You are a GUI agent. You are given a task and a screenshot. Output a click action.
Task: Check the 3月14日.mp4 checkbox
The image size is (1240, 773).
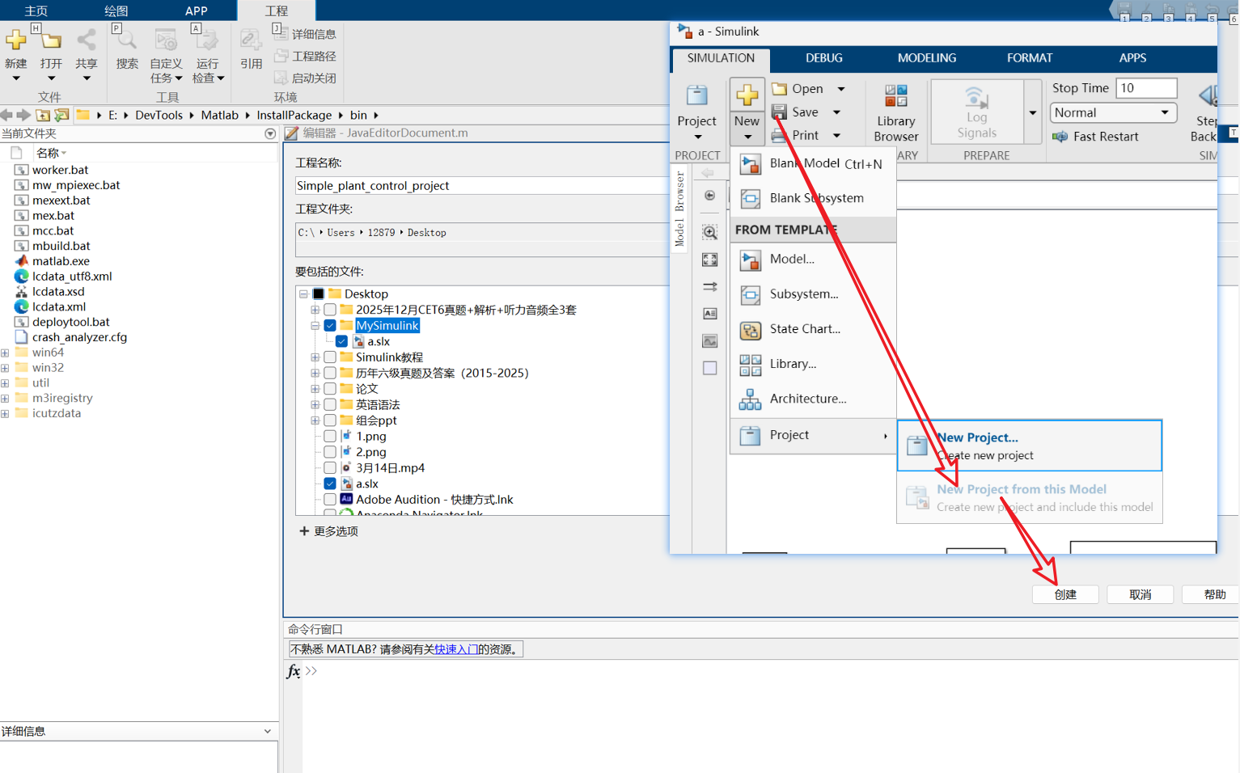[x=330, y=467]
